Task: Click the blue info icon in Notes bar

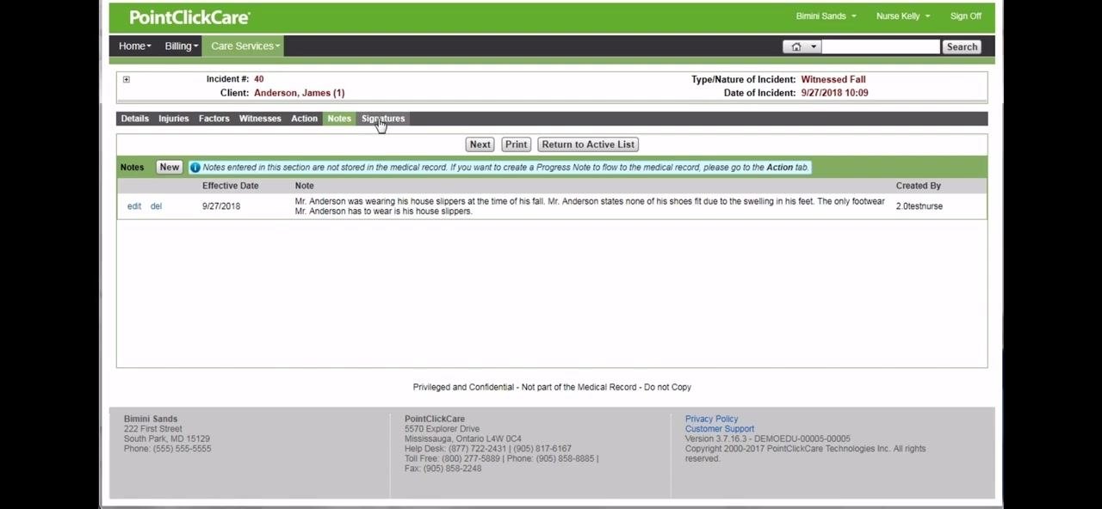Action: (x=195, y=168)
